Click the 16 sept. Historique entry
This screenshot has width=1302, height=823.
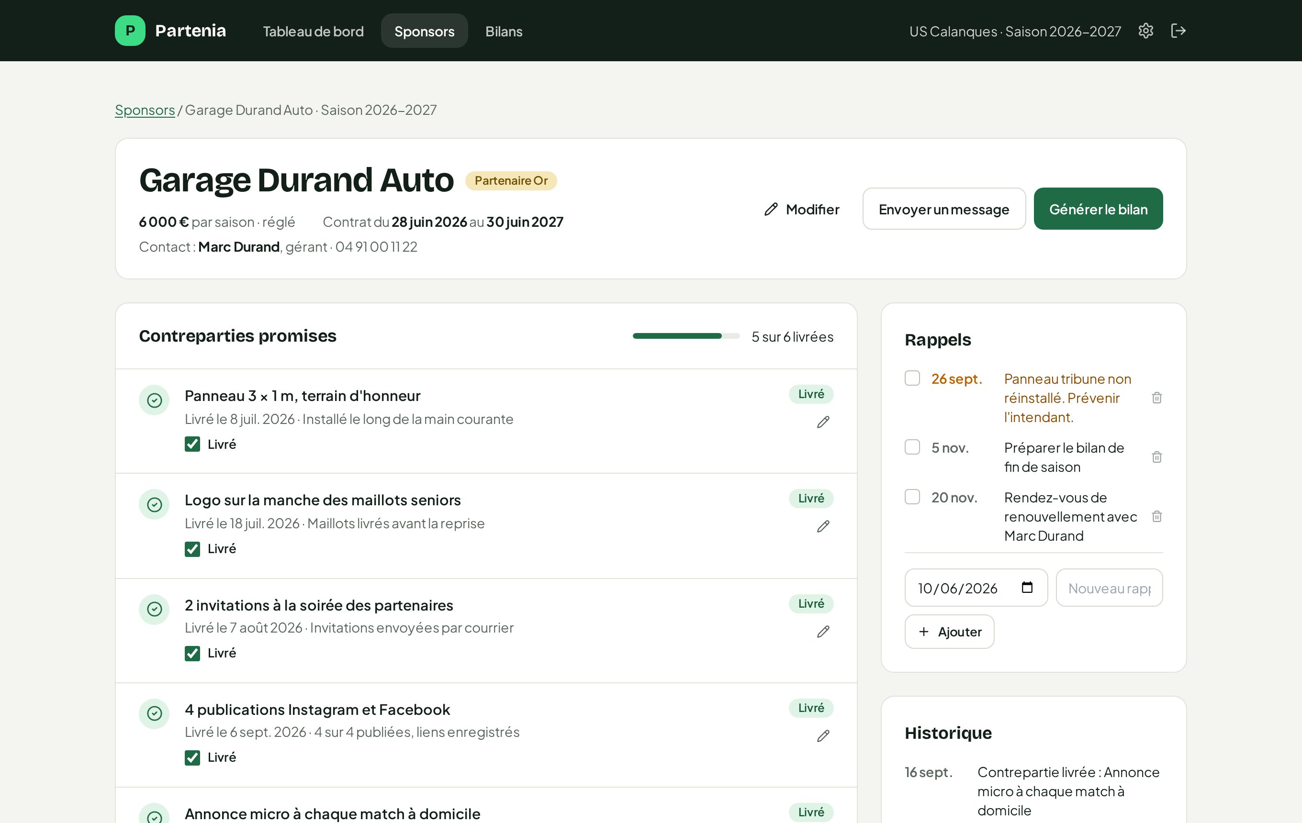coord(1033,791)
